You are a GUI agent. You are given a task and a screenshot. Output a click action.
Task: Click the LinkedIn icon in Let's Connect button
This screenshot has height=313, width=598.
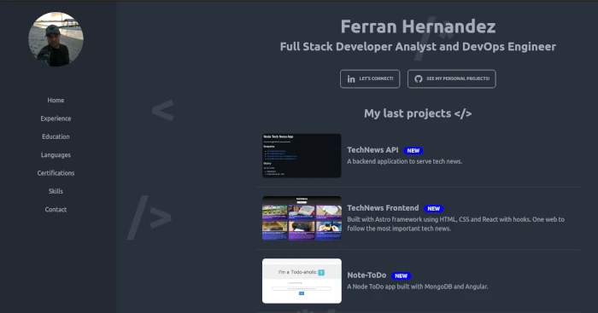tap(351, 78)
